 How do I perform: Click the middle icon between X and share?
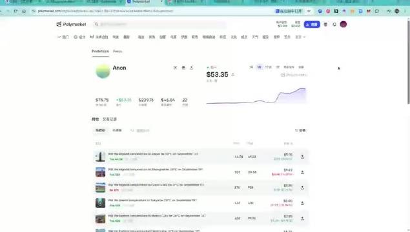183,68
